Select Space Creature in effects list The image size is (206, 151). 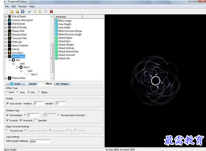point(20,45)
